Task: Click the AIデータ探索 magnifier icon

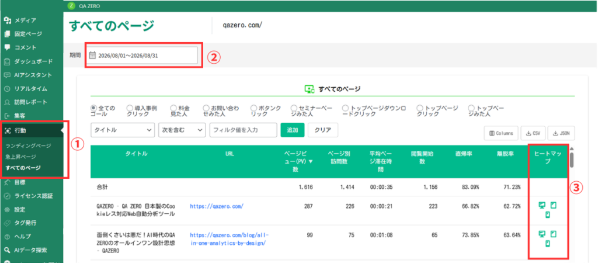Action: 7,250
